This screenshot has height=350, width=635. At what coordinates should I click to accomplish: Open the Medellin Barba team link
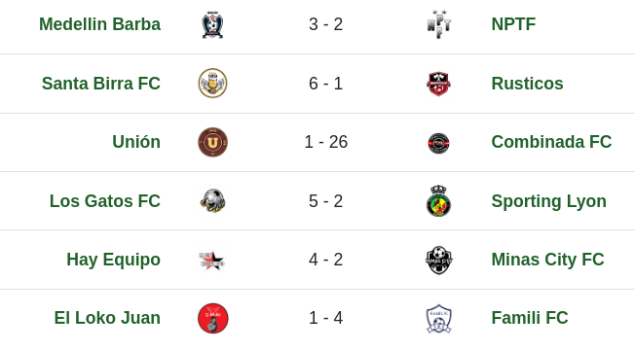tap(100, 24)
